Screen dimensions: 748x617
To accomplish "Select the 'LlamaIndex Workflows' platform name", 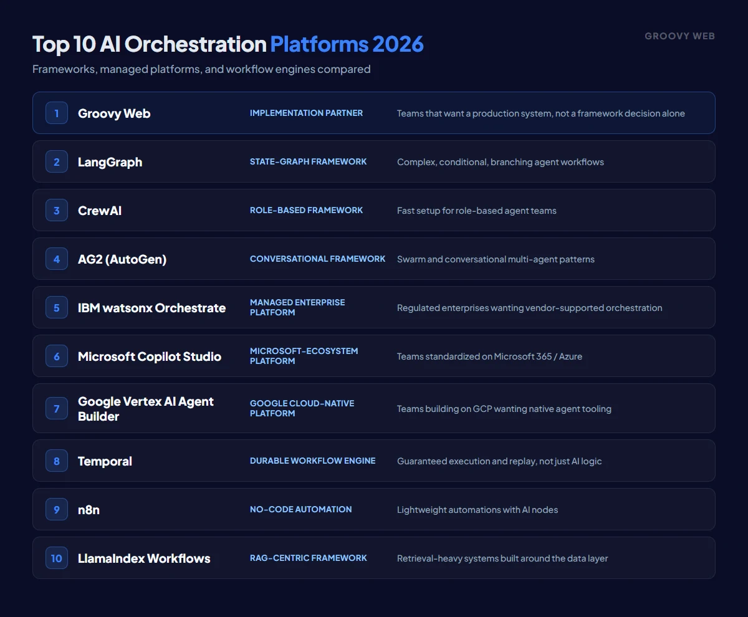I will click(144, 558).
